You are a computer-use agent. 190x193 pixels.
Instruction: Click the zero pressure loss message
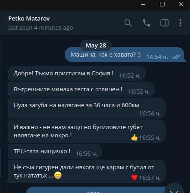87,108
